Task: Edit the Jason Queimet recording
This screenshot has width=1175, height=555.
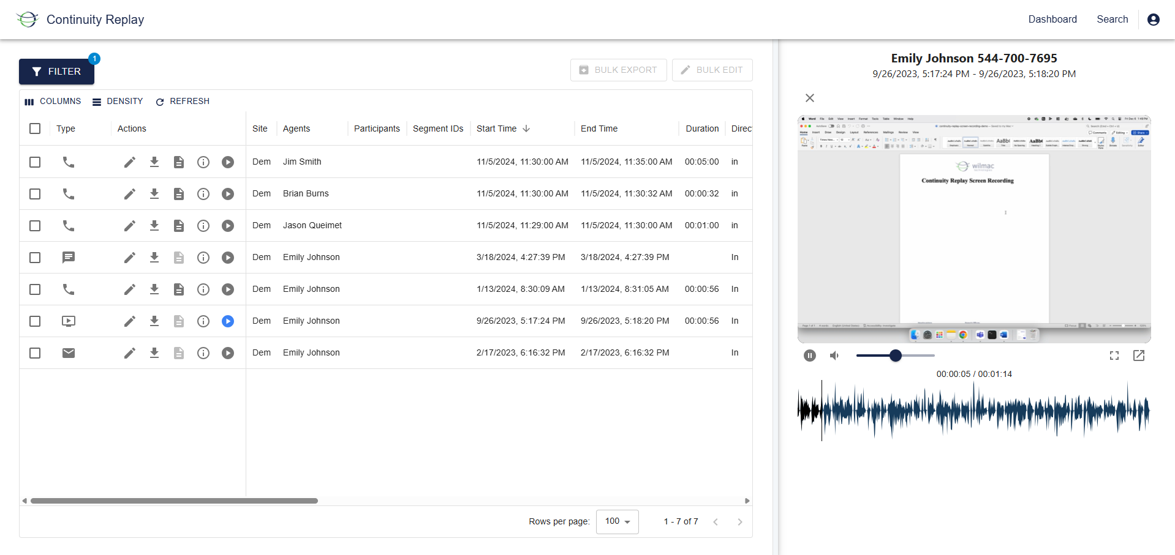Action: coord(130,226)
